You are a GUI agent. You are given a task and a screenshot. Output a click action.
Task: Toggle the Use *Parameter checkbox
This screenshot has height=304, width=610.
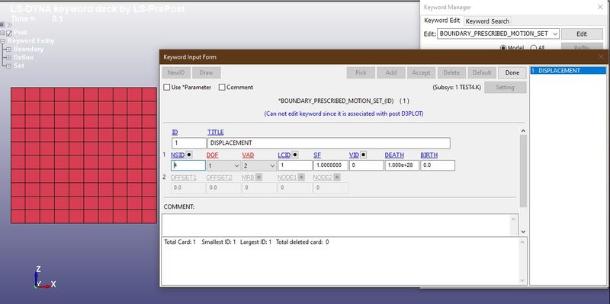[167, 87]
